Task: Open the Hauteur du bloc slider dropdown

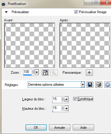Action: (67, 108)
